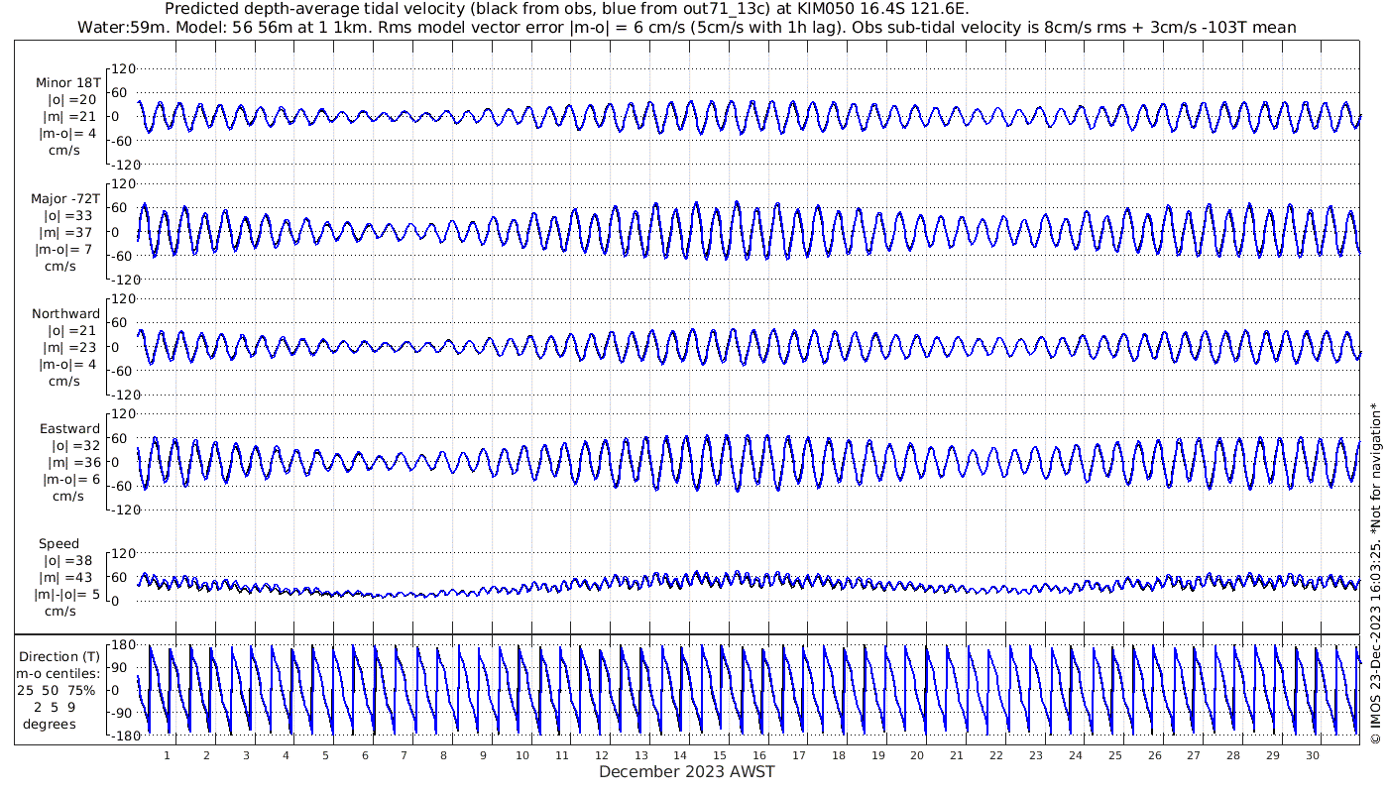Select the 'Northward' panel label
1388x793 pixels.
pos(65,313)
